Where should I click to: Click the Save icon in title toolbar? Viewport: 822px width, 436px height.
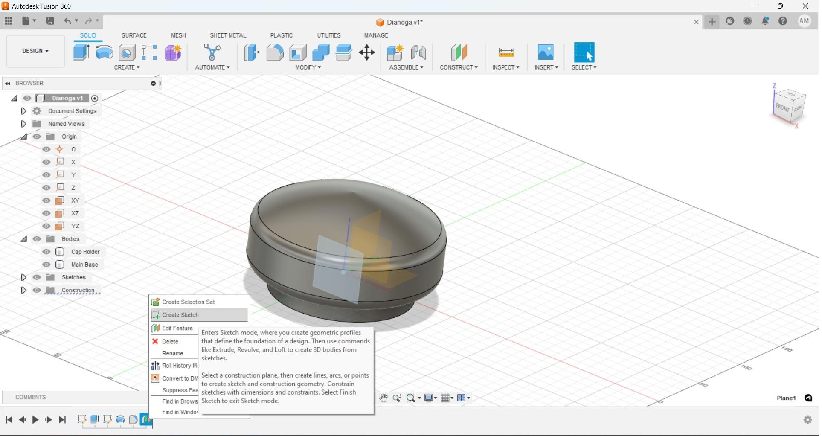[50, 21]
